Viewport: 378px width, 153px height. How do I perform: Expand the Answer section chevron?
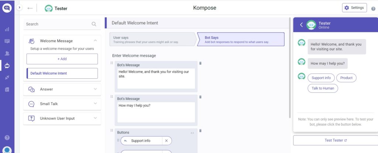(x=95, y=89)
